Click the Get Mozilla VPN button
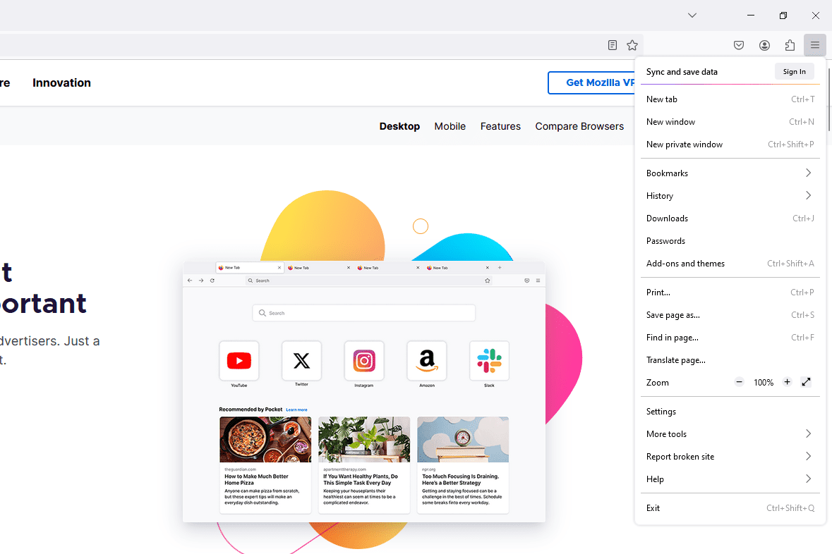Viewport: 832px width, 554px height. pyautogui.click(x=591, y=82)
